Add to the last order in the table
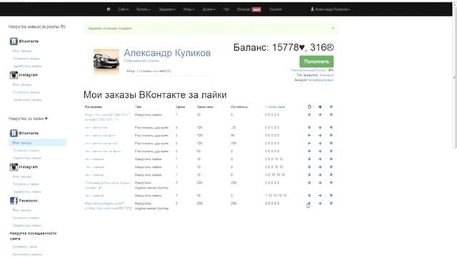 320,203
